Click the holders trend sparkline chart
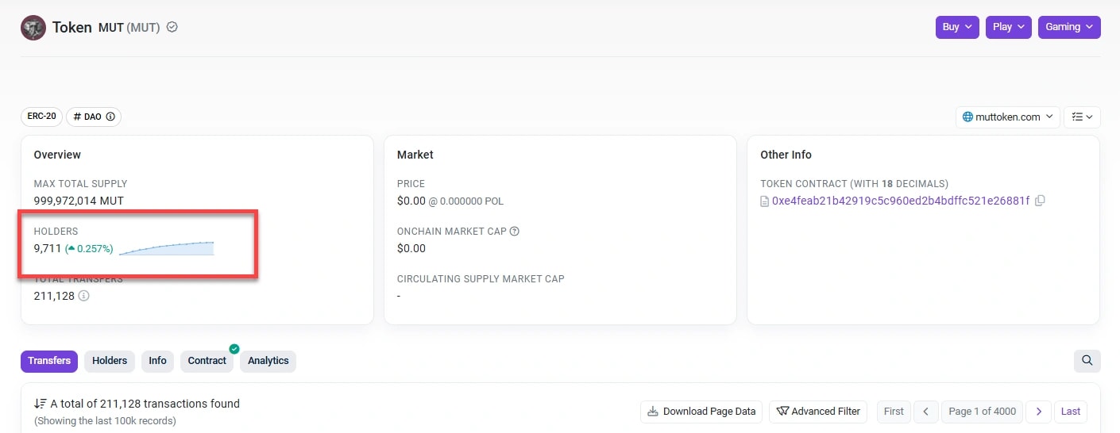The height and width of the screenshot is (433, 1120). tap(166, 248)
